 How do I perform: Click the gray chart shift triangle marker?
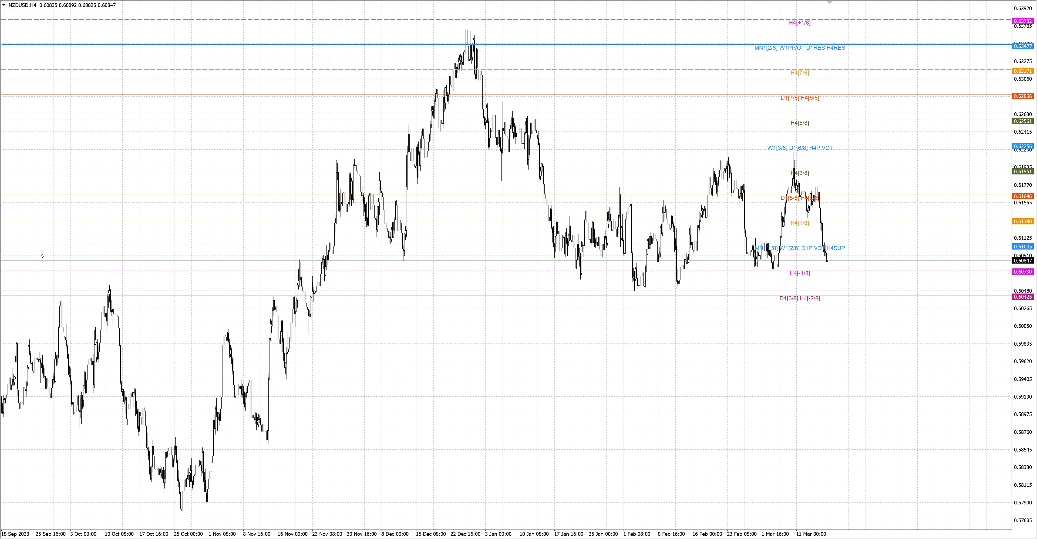coord(829,3)
